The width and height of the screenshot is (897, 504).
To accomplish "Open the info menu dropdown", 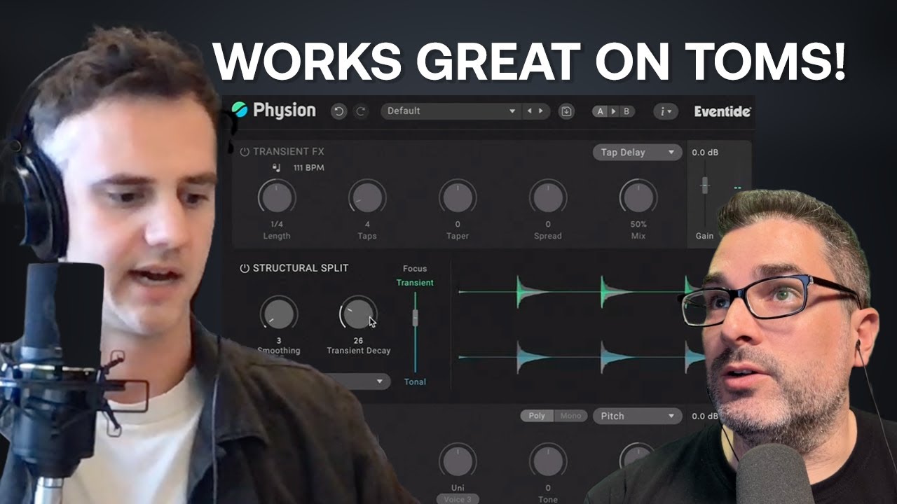I will point(666,111).
